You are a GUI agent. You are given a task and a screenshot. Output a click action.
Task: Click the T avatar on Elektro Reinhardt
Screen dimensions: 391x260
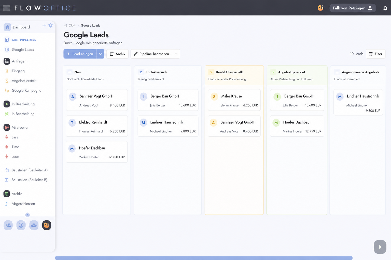coord(72,123)
